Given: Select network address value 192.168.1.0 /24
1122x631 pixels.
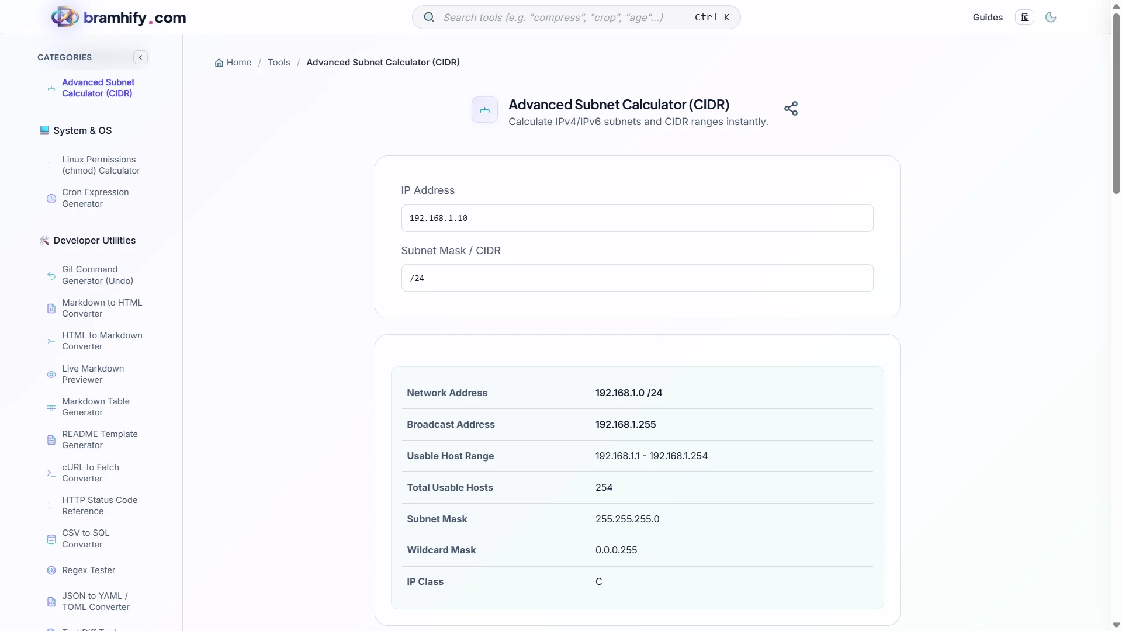Looking at the screenshot, I should coord(629,393).
